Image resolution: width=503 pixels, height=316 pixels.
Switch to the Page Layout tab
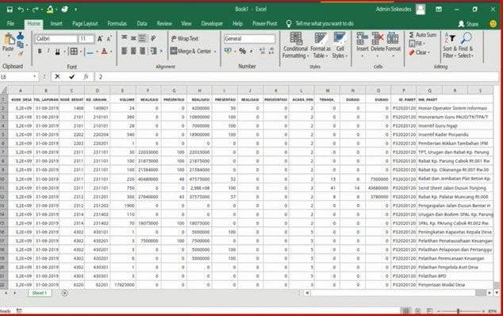[x=85, y=24]
